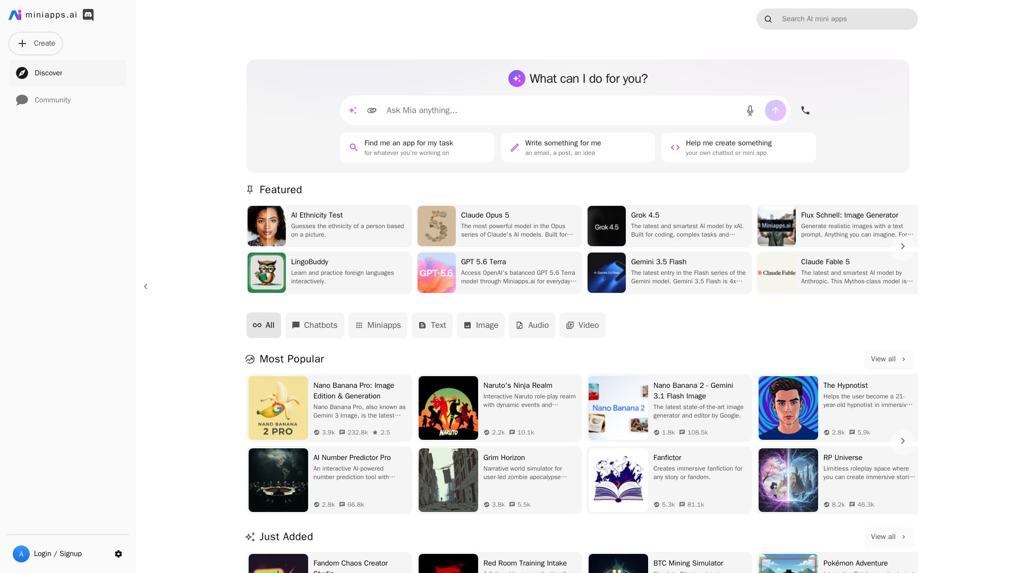This screenshot has height=573, width=1020.
Task: Send the message with the arrow button
Action: 776,110
